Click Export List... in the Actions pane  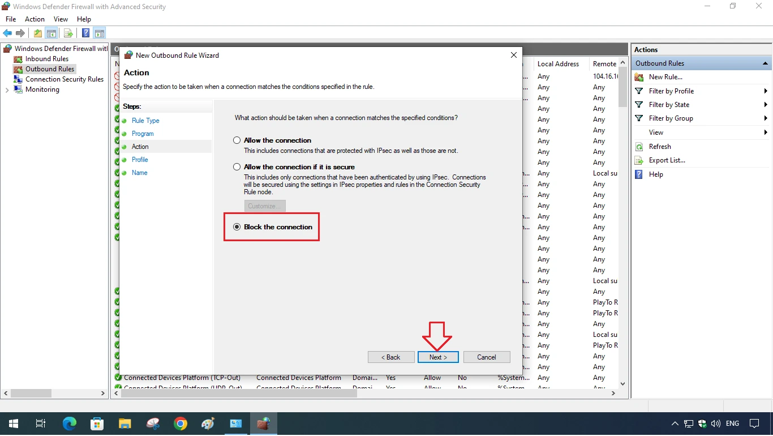pyautogui.click(x=667, y=160)
